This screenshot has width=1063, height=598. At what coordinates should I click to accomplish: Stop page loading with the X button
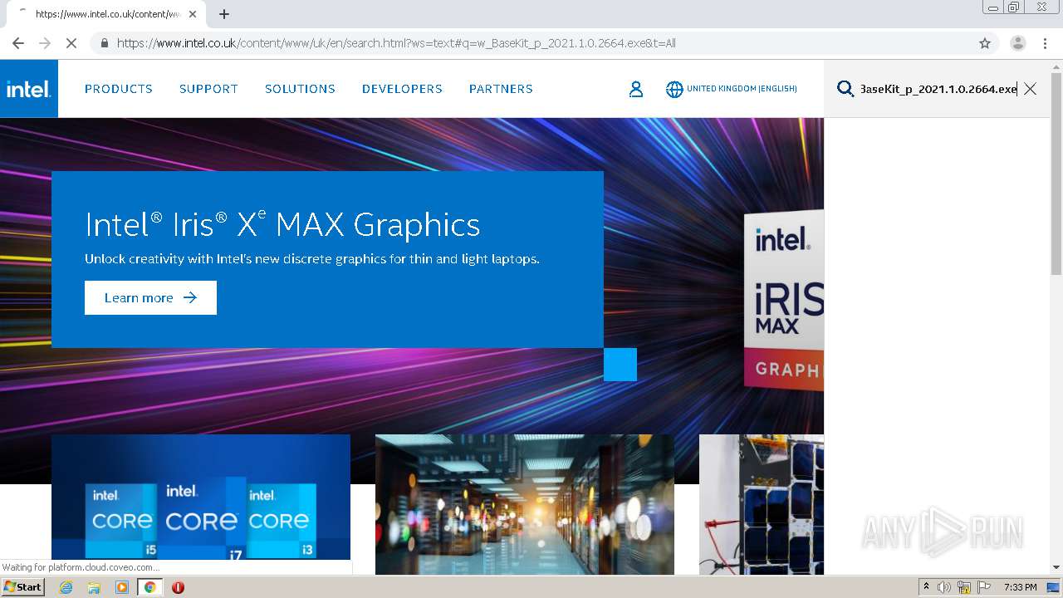pyautogui.click(x=71, y=43)
